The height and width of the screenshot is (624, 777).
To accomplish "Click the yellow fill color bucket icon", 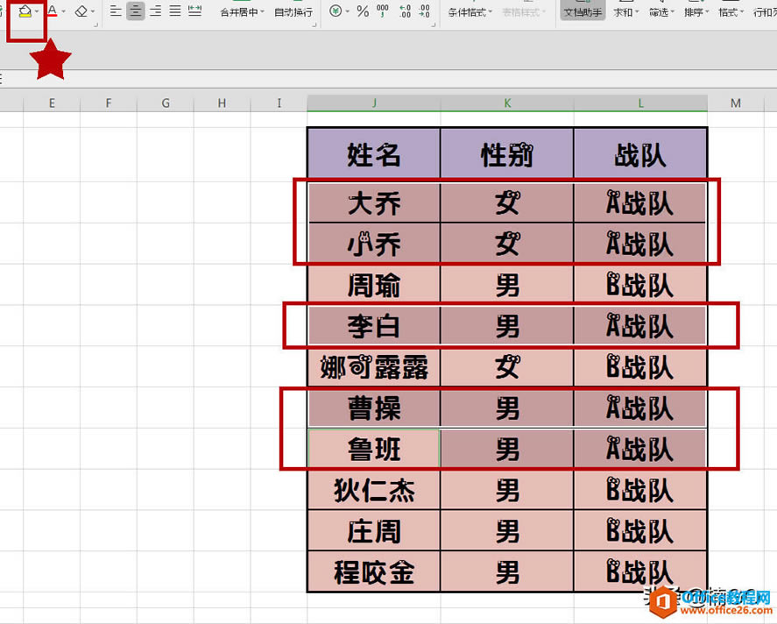I will click(25, 11).
